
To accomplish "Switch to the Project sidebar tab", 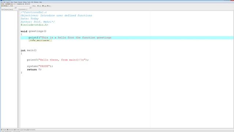I will point(3,9).
